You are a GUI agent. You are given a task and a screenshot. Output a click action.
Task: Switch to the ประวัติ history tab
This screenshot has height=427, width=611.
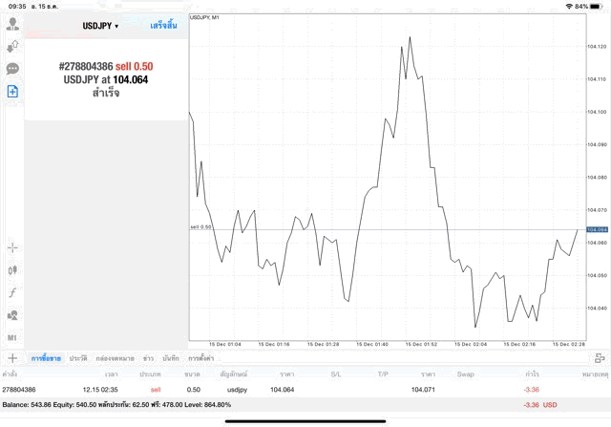[x=78, y=358]
